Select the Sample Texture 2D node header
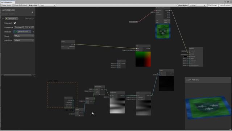This screenshot has width=232, height=131. click(x=163, y=8)
